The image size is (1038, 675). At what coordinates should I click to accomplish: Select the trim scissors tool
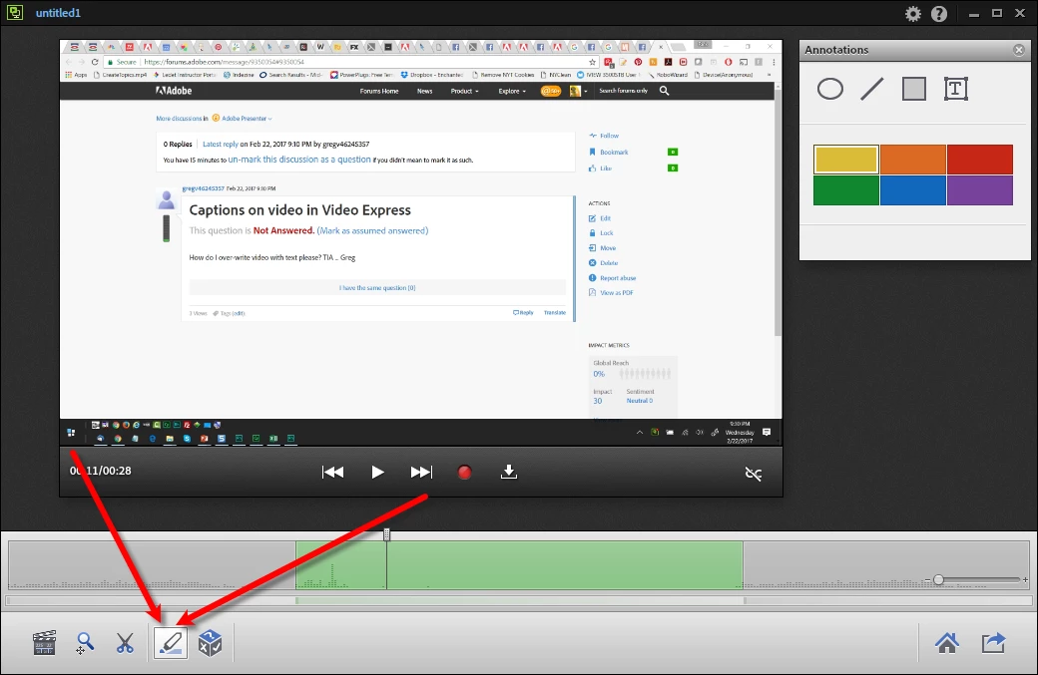(125, 643)
